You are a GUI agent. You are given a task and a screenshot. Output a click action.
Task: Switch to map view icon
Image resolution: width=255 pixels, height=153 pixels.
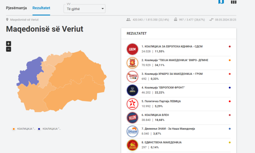click(221, 2)
